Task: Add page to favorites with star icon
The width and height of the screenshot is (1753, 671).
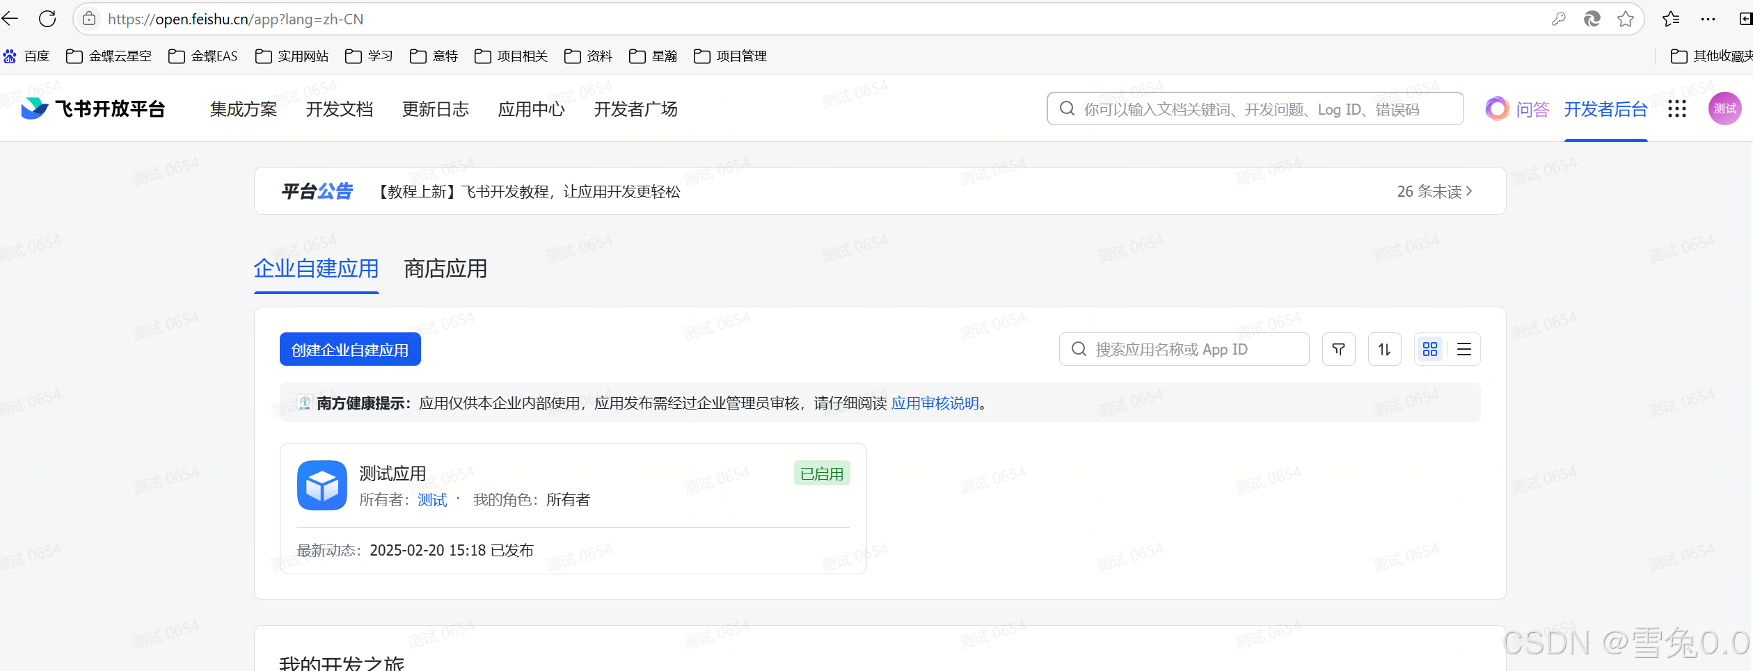Action: click(1626, 19)
